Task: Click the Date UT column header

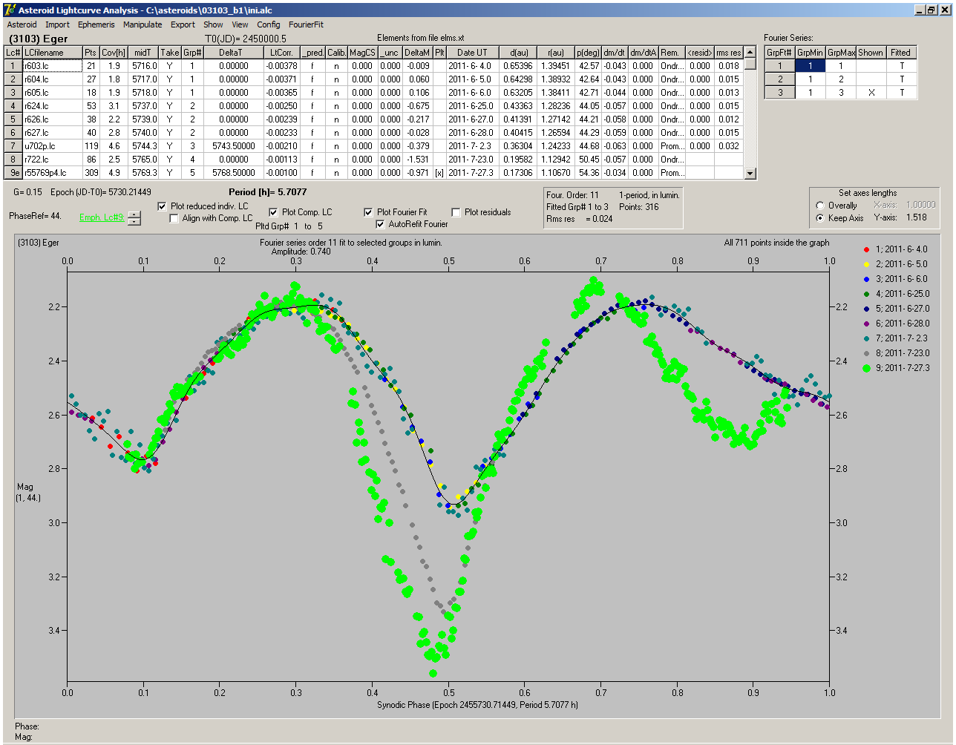Action: point(472,53)
